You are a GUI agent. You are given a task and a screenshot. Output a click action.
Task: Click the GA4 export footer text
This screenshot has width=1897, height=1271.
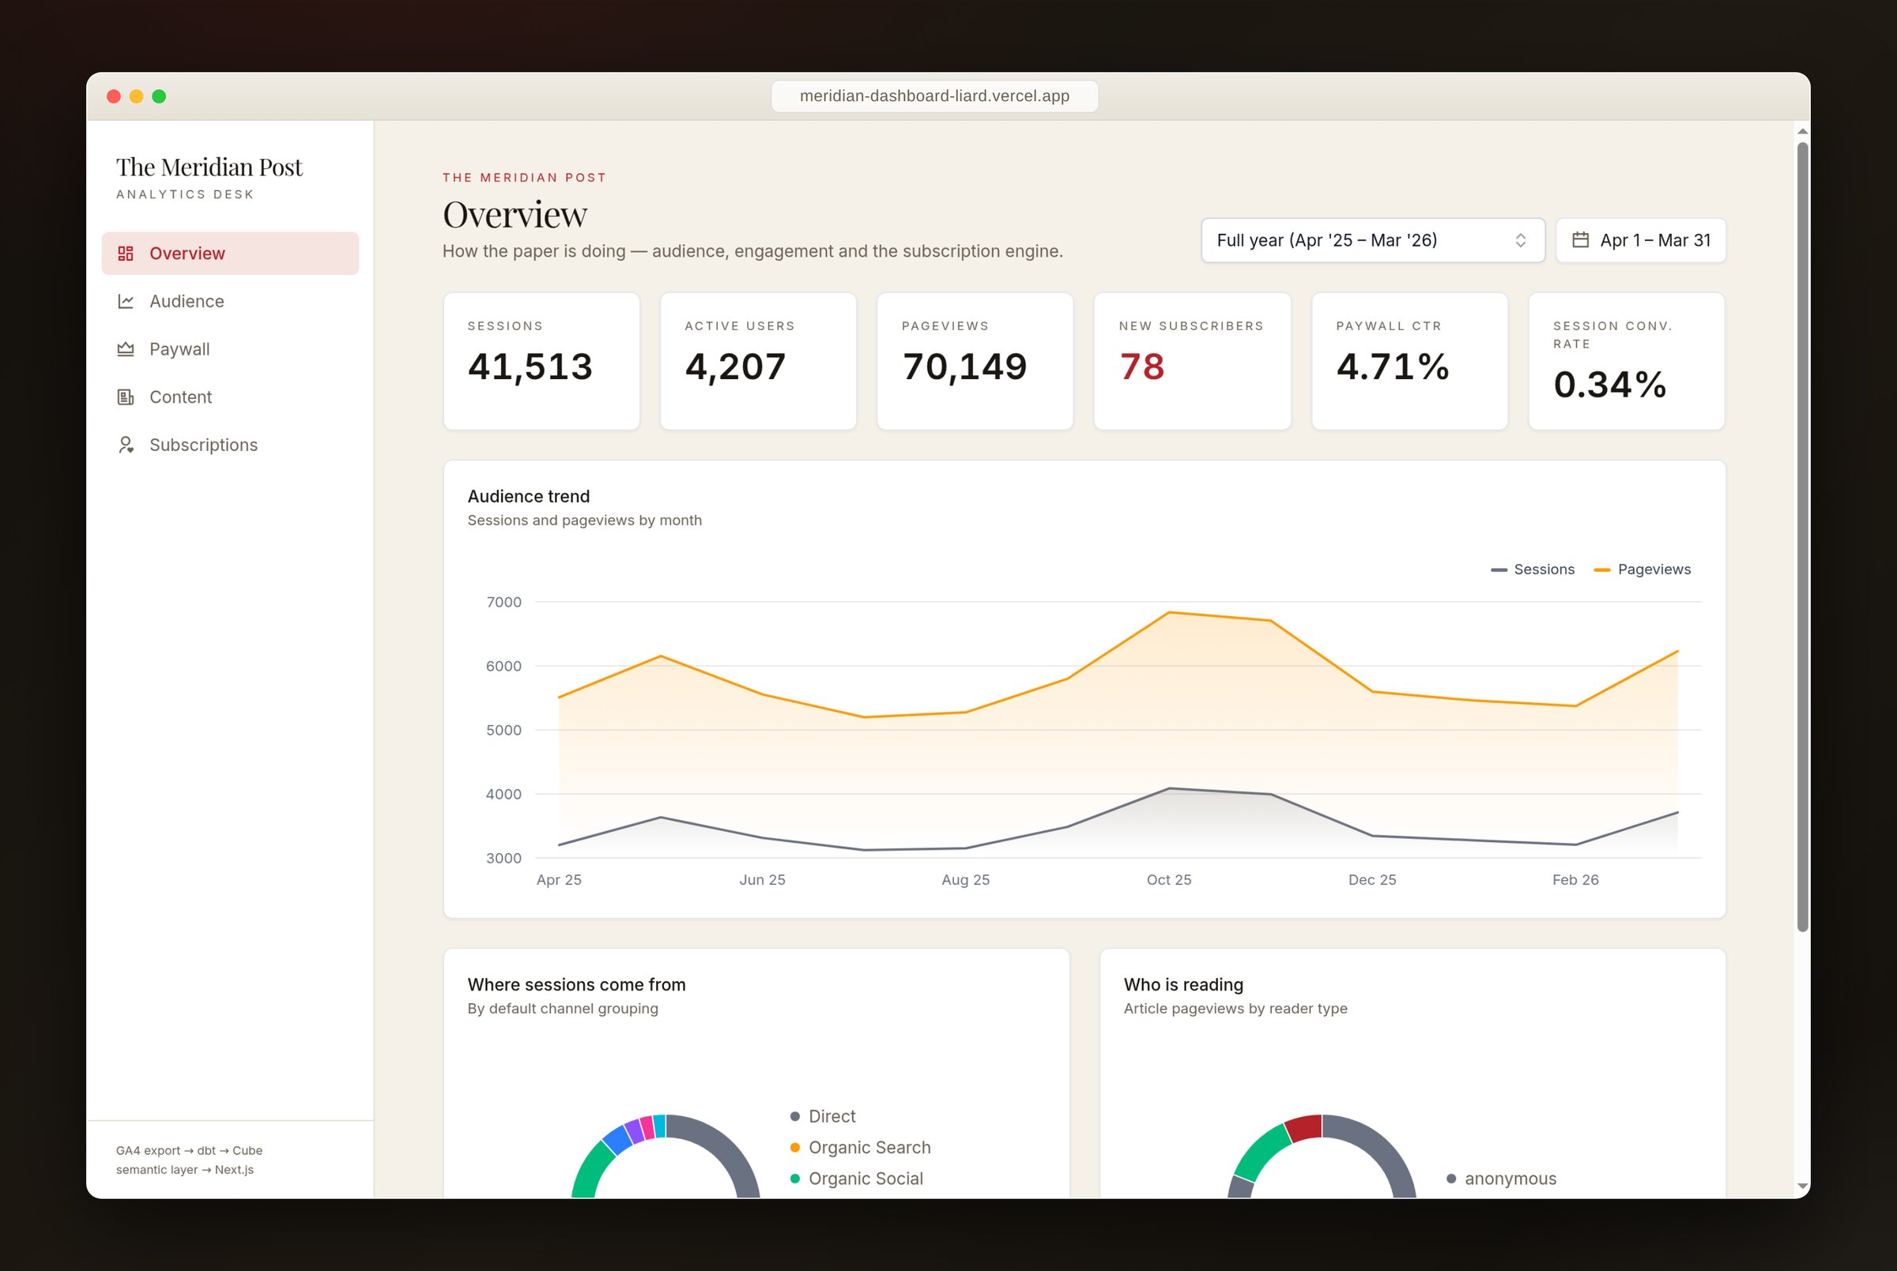pyautogui.click(x=189, y=1160)
